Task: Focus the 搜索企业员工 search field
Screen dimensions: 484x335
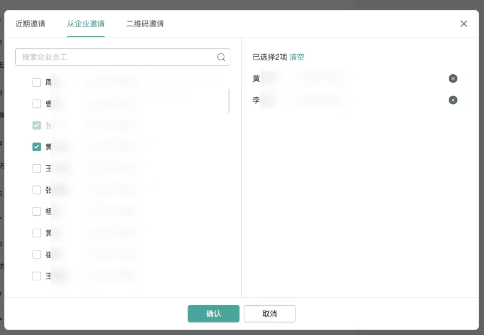Action: pyautogui.click(x=123, y=57)
